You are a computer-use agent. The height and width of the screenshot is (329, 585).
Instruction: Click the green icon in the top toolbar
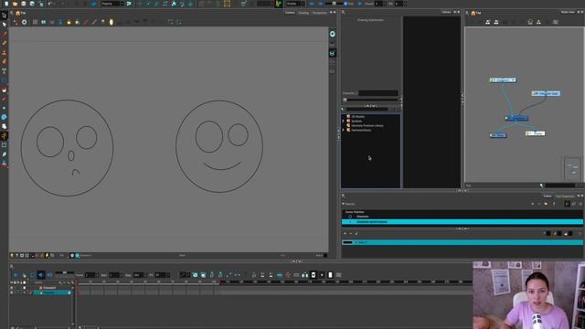coord(278,4)
